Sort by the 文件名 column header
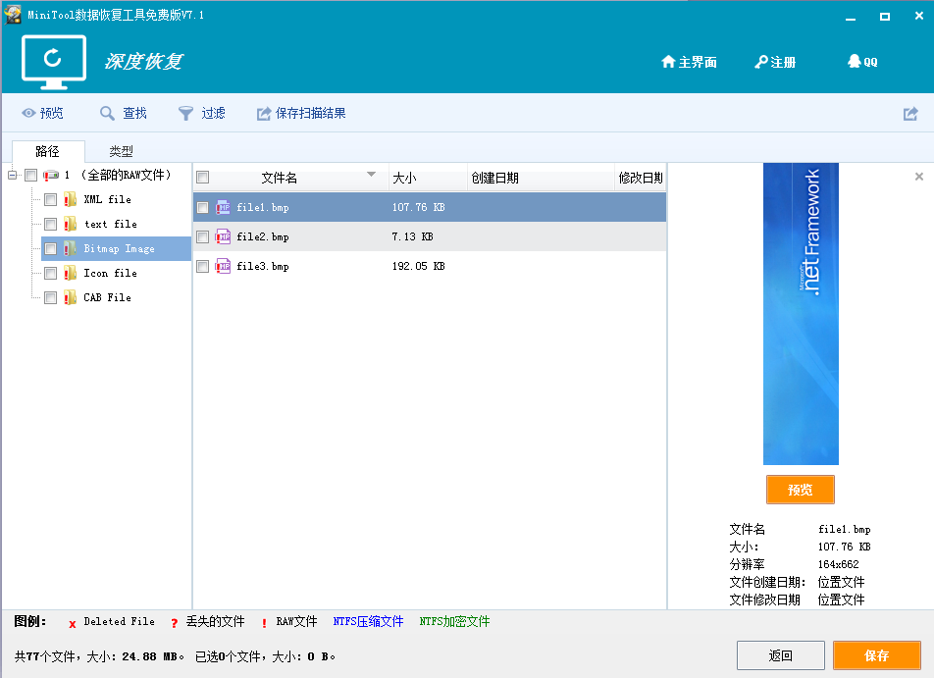The height and width of the screenshot is (678, 934). (x=279, y=178)
